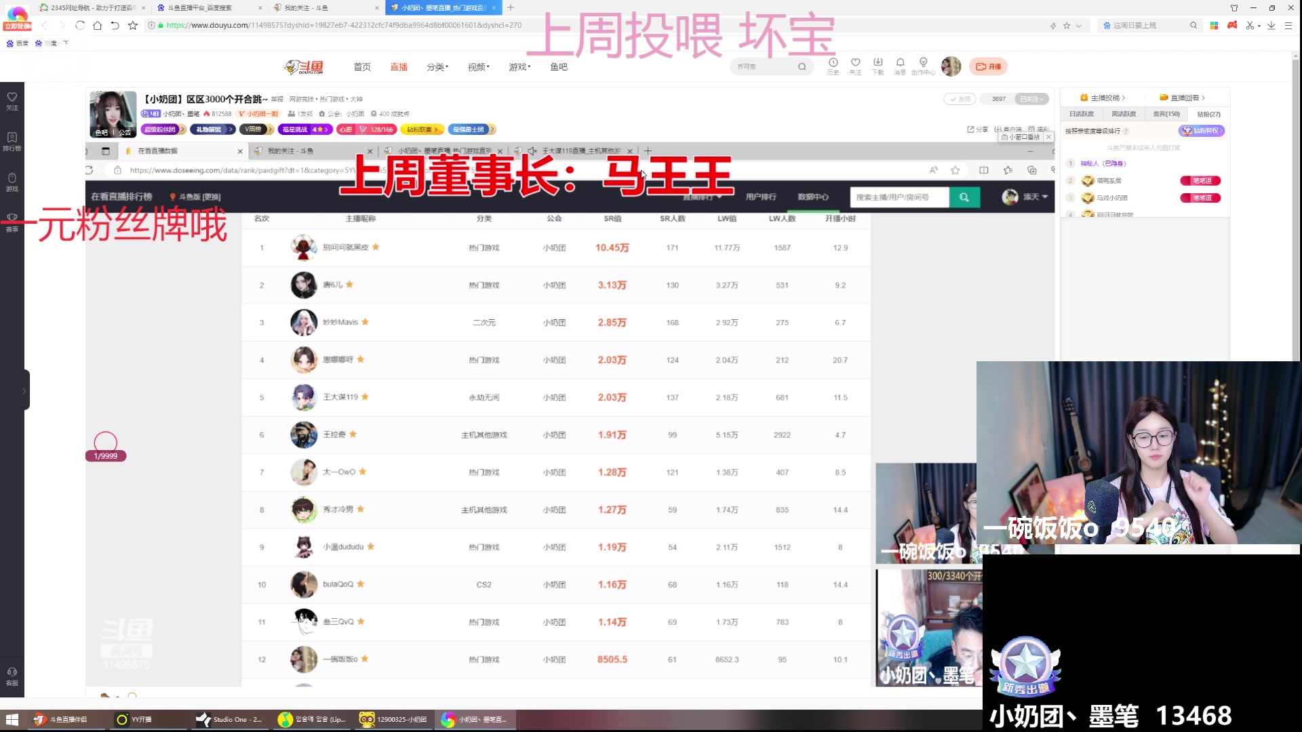
Task: Toggle star next to 秀才冷男
Action: click(361, 509)
